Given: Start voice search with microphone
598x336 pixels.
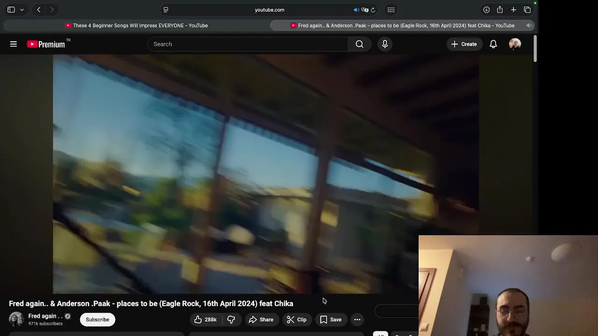Looking at the screenshot, I should click(385, 44).
